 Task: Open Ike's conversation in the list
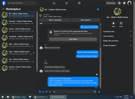[18, 15]
